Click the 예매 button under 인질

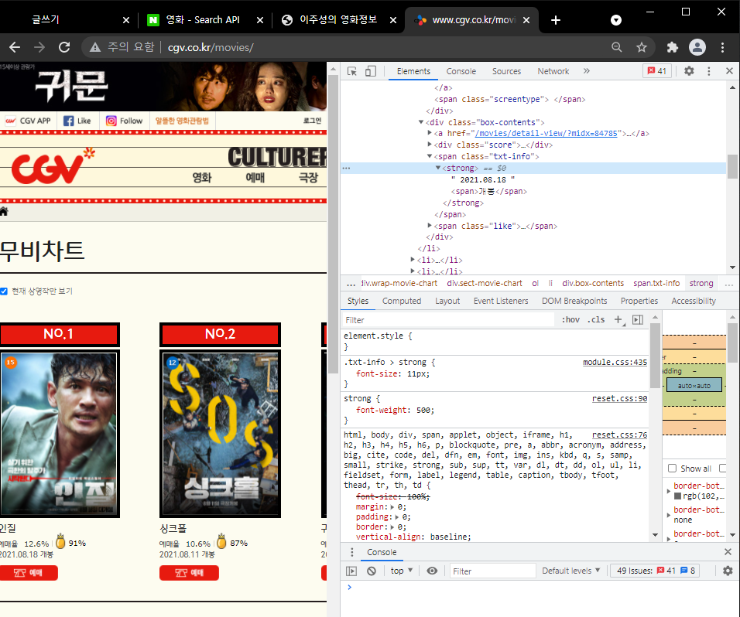click(x=29, y=573)
